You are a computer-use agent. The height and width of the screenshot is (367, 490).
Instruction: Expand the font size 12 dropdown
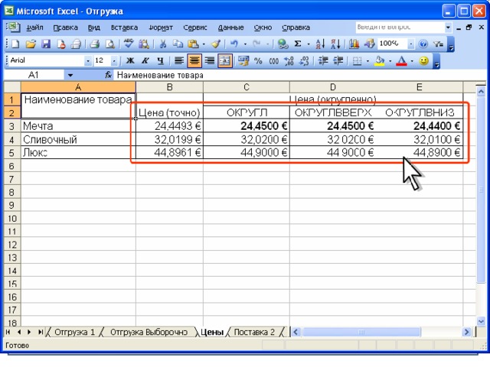[114, 61]
